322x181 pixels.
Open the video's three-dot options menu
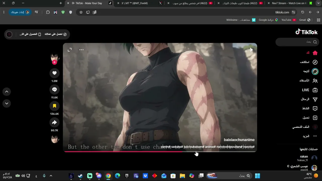[x=82, y=50]
